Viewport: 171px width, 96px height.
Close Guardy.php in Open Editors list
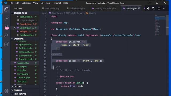[x=15, y=28]
